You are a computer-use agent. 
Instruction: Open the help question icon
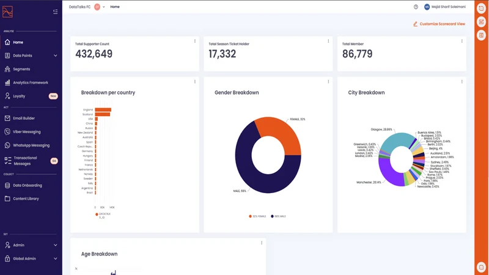(x=416, y=7)
